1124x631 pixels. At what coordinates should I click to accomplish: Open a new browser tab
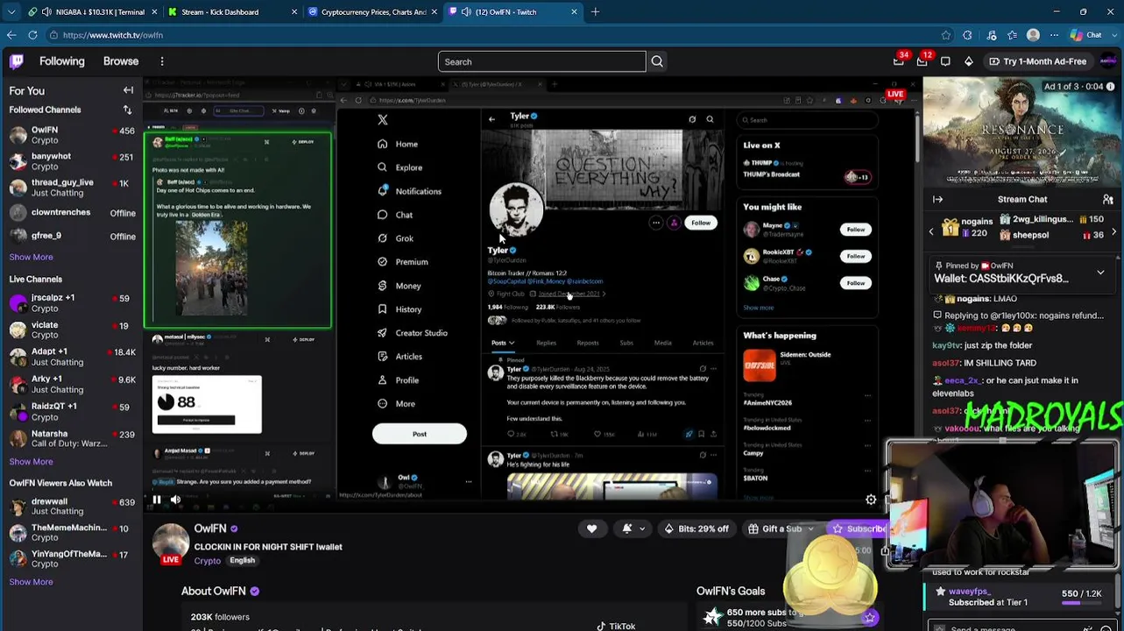pyautogui.click(x=595, y=12)
